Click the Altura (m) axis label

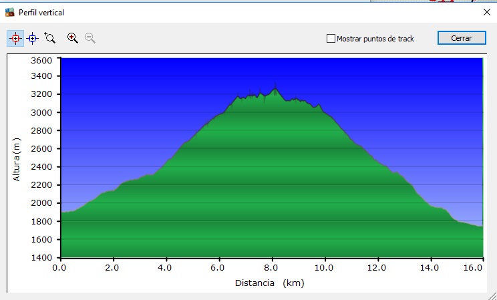(x=17, y=160)
